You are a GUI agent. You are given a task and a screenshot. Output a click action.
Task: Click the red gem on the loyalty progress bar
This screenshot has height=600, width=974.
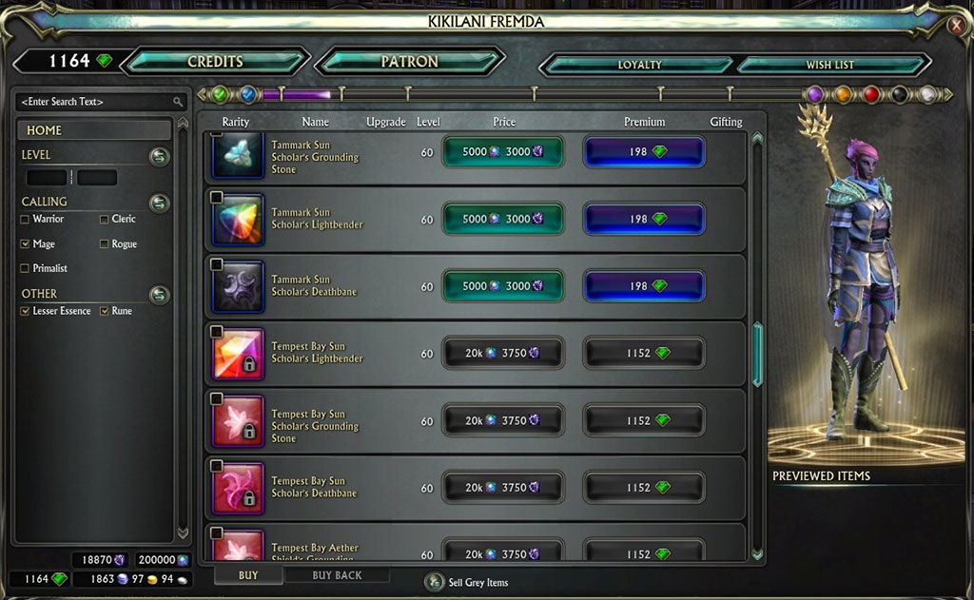pyautogui.click(x=871, y=94)
